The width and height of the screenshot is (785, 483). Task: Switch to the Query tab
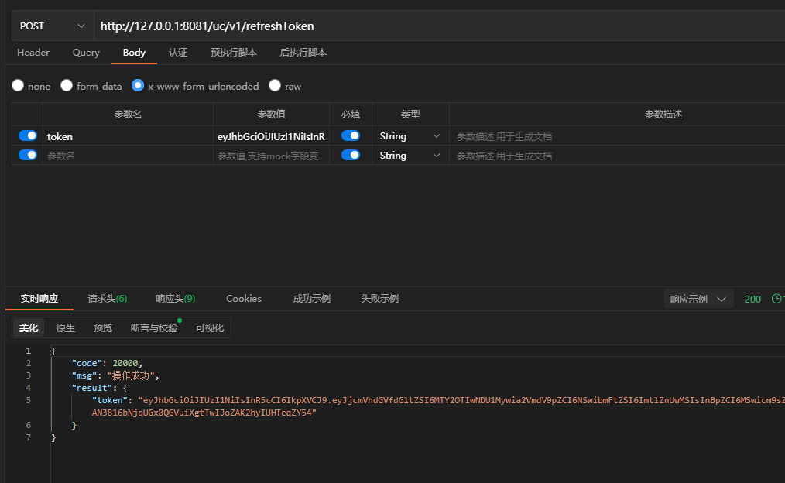(x=86, y=53)
